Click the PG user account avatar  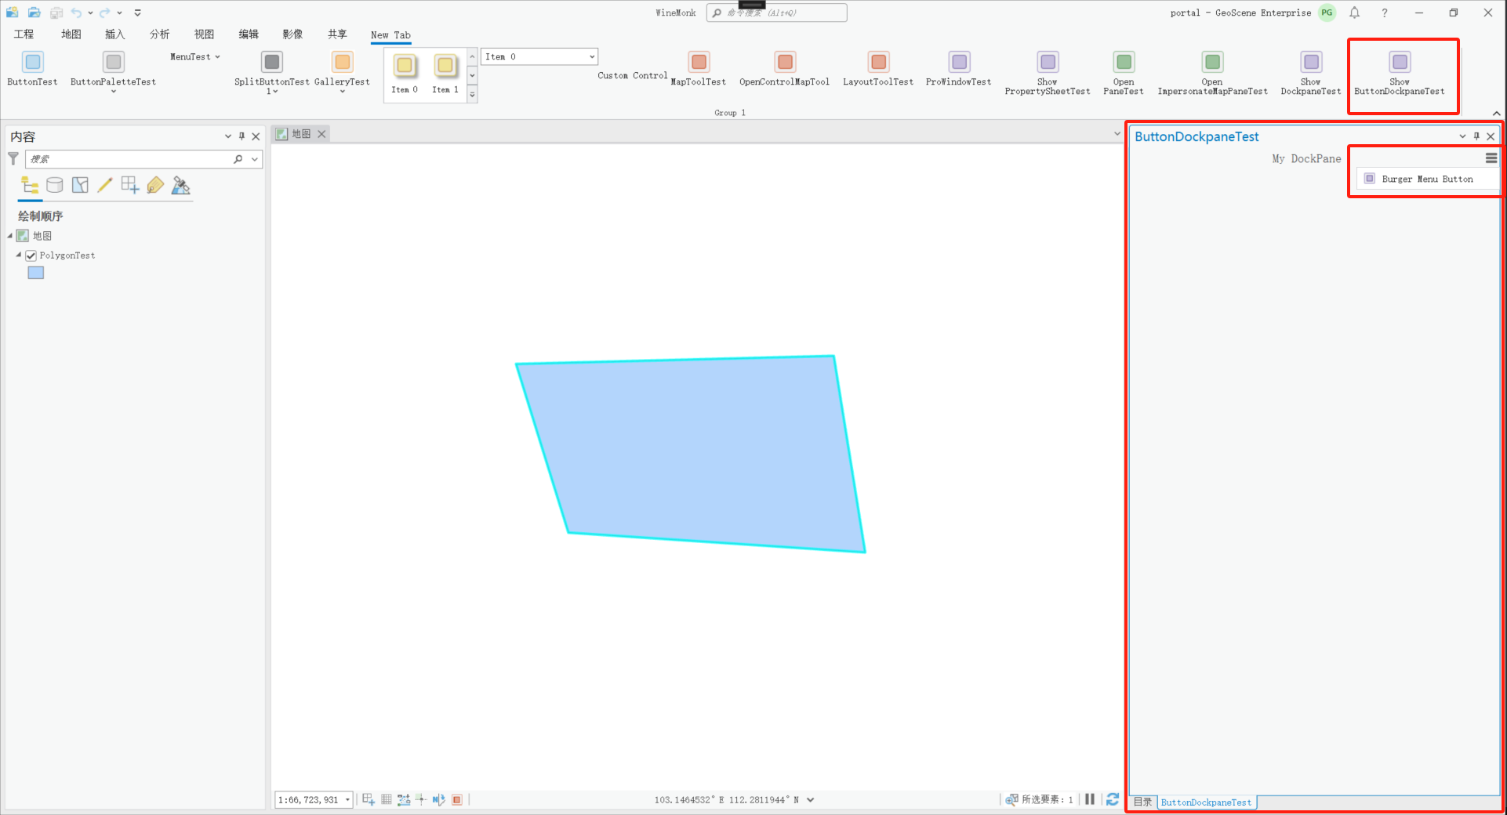pyautogui.click(x=1327, y=13)
